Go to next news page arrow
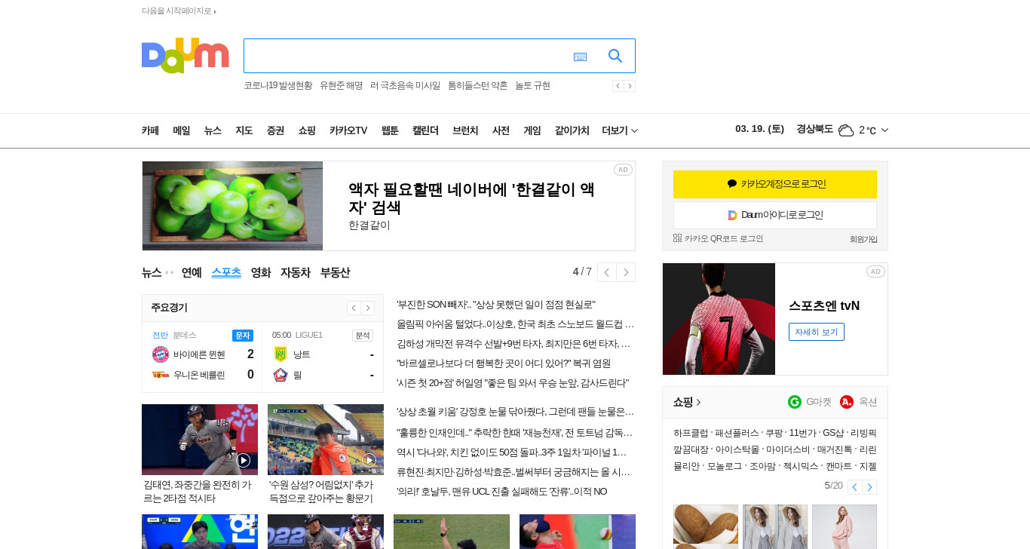This screenshot has height=549, width=1030. click(626, 272)
